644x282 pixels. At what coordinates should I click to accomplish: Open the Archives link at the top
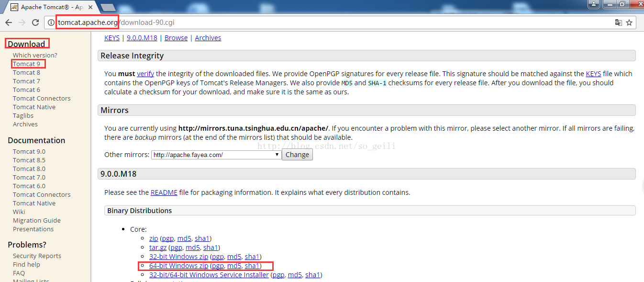(208, 38)
